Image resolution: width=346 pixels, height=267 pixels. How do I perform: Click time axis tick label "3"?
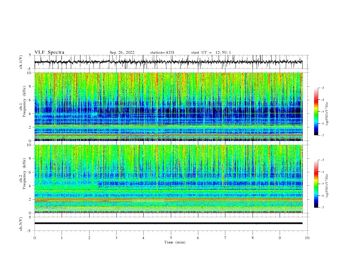(x=116, y=238)
